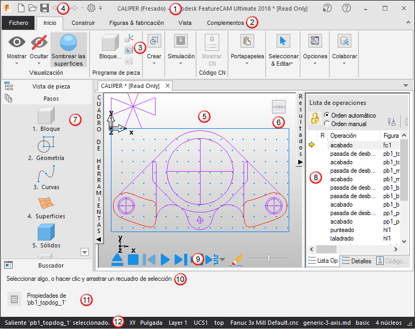This screenshot has width=415, height=329.
Task: Click the operation sorting icon
Action: click(392, 121)
